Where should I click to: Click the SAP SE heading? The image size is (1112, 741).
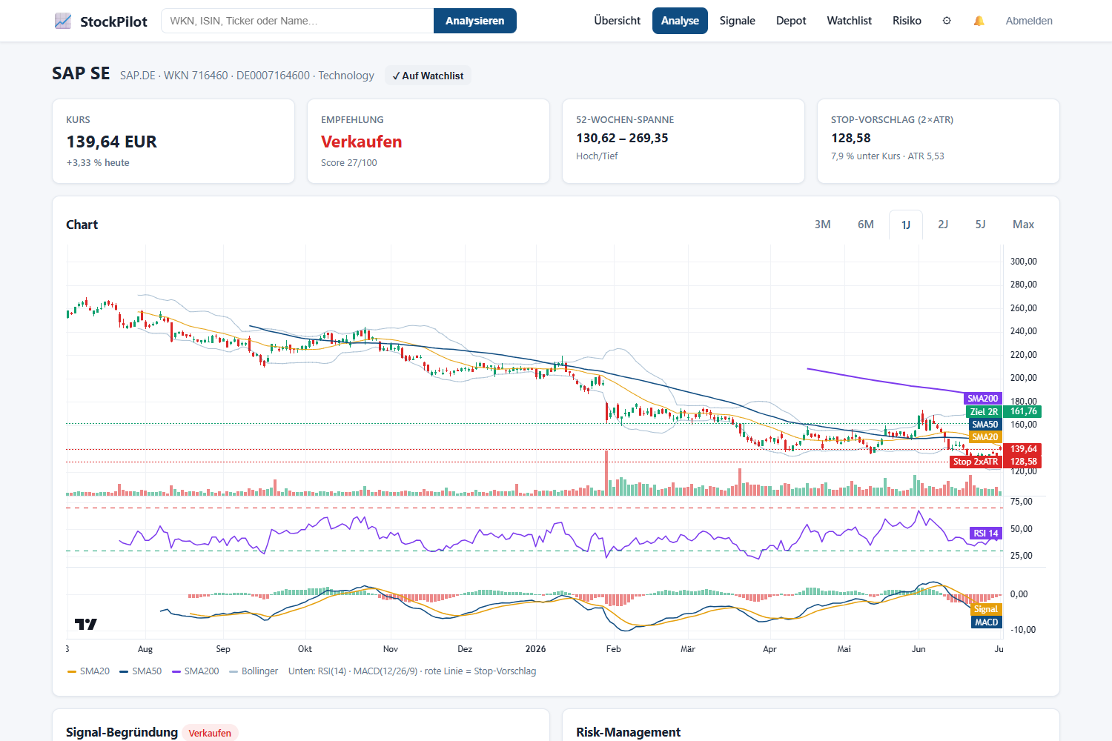[x=81, y=73]
